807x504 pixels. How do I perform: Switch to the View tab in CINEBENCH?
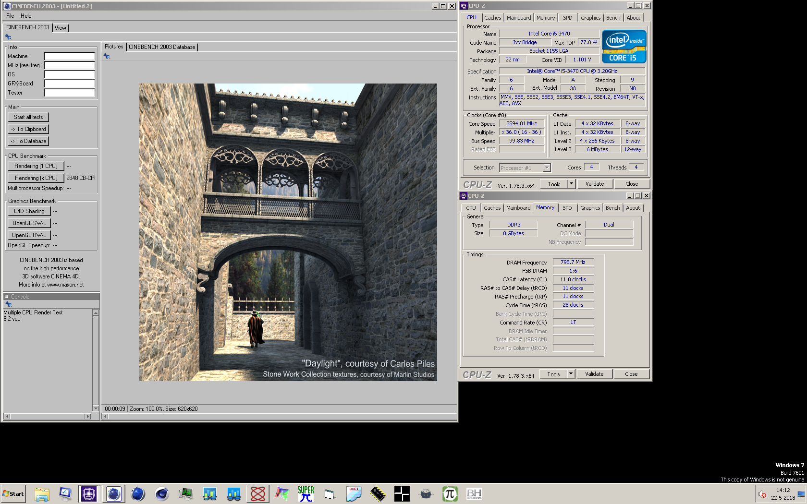coord(61,28)
